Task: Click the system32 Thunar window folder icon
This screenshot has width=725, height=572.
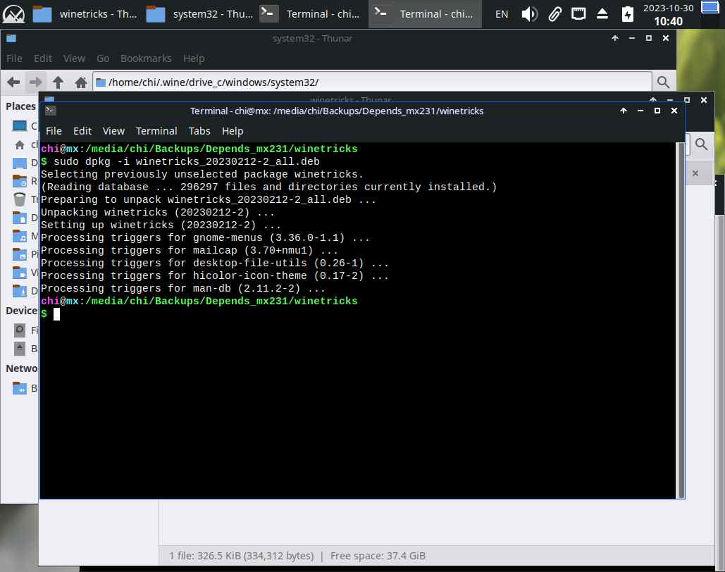Action: 11,38
